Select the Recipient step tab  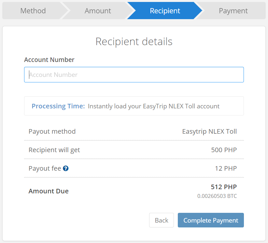pos(165,11)
